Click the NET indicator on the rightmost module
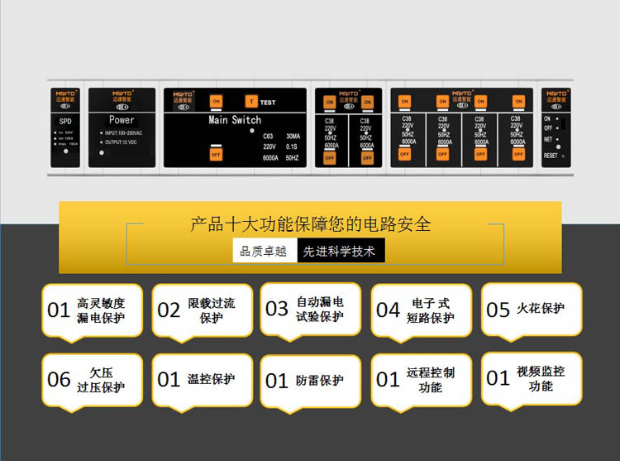Image resolution: width=620 pixels, height=461 pixels. coord(557,139)
